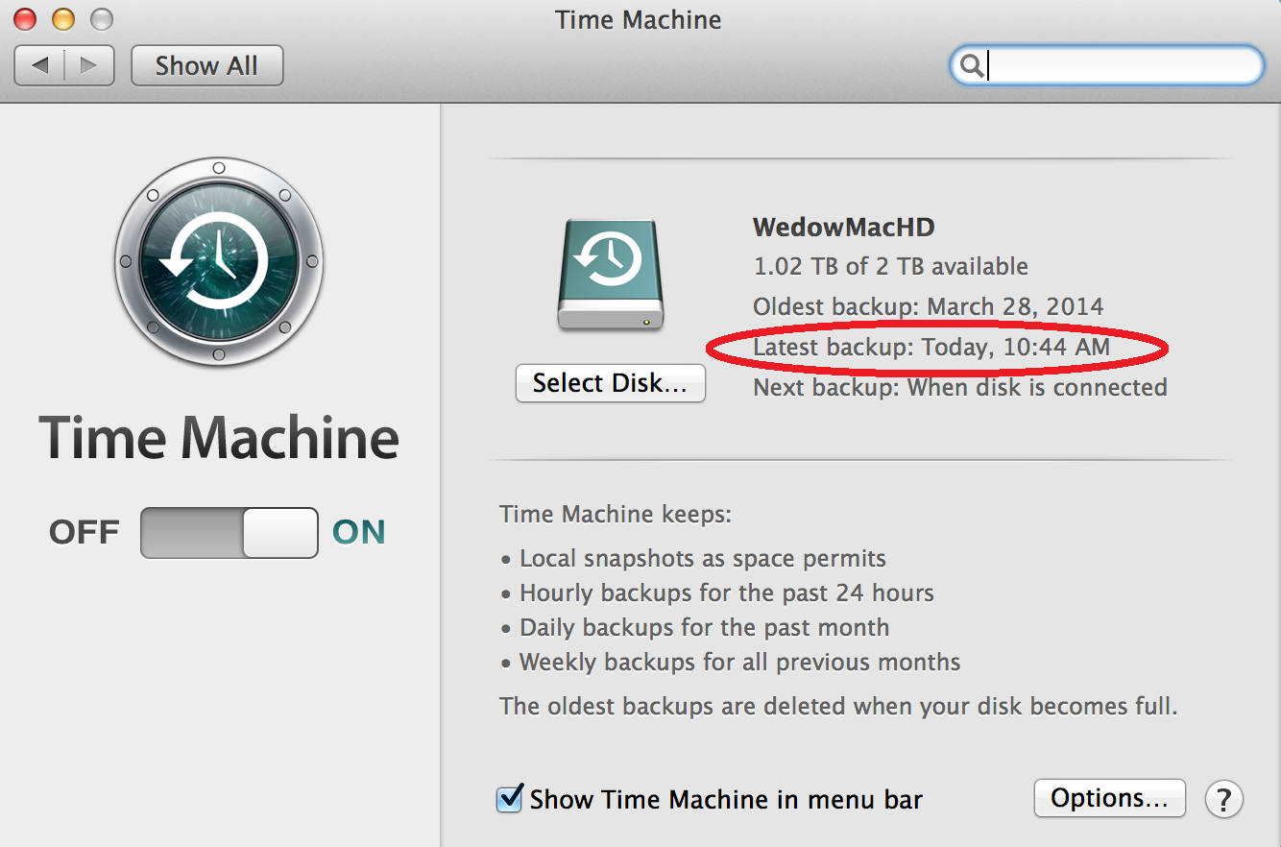
Task: Uncheck Show Time Machine in menu bar
Action: pyautogui.click(x=509, y=799)
